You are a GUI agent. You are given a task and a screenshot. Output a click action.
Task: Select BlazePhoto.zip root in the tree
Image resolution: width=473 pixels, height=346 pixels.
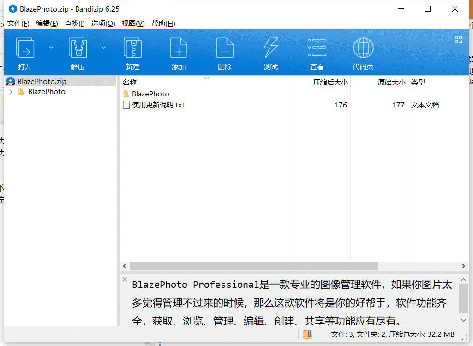tap(61, 82)
